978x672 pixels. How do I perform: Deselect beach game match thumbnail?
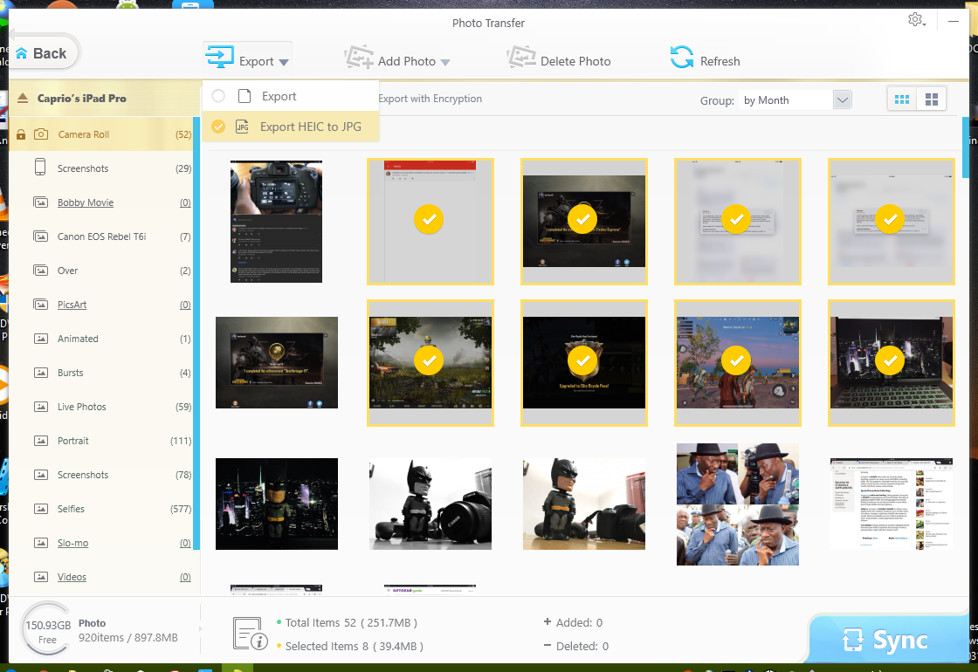(x=737, y=363)
